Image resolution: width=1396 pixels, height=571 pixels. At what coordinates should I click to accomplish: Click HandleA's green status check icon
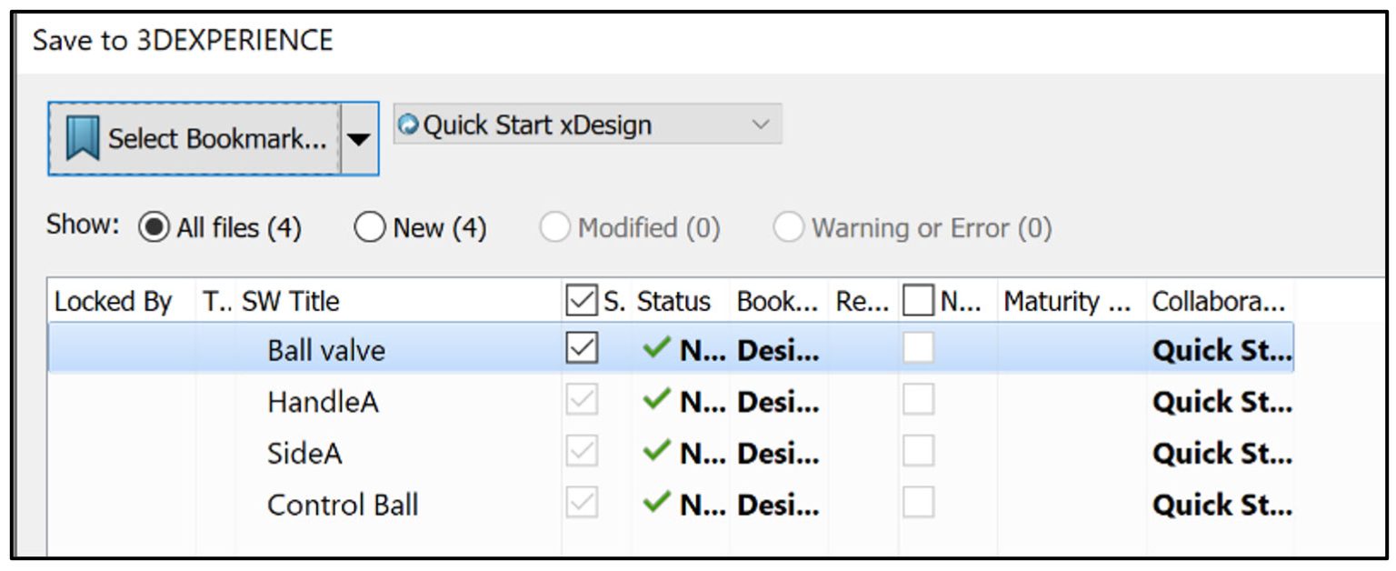(656, 402)
